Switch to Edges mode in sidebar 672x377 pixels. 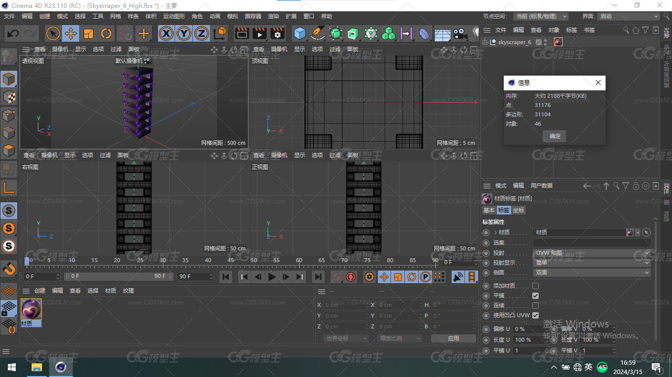tap(9, 133)
